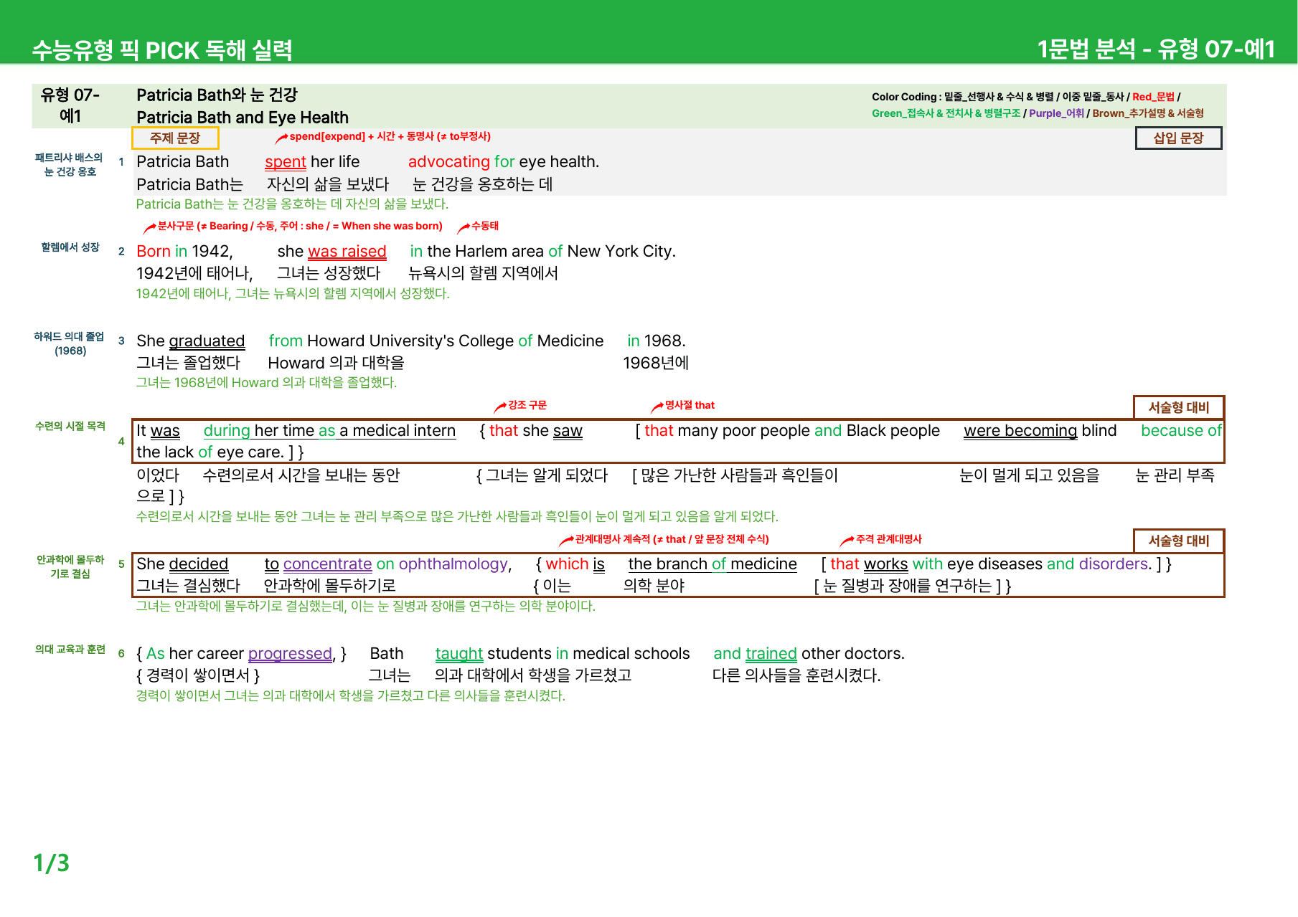Click the purple word 'disorders'
The width and height of the screenshot is (1298, 917).
click(1114, 564)
